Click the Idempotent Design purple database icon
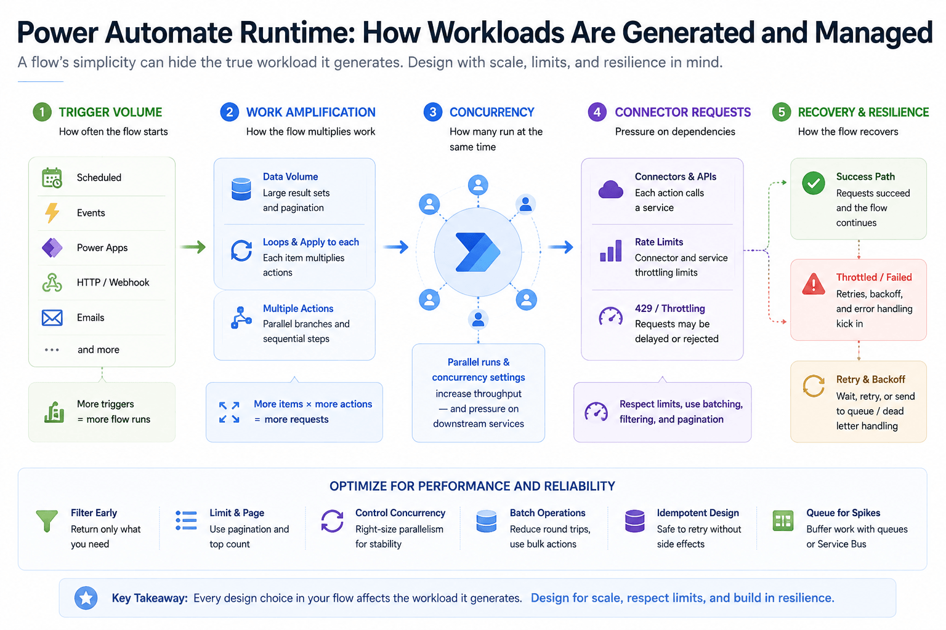This screenshot has height=630, width=946. coord(634,521)
